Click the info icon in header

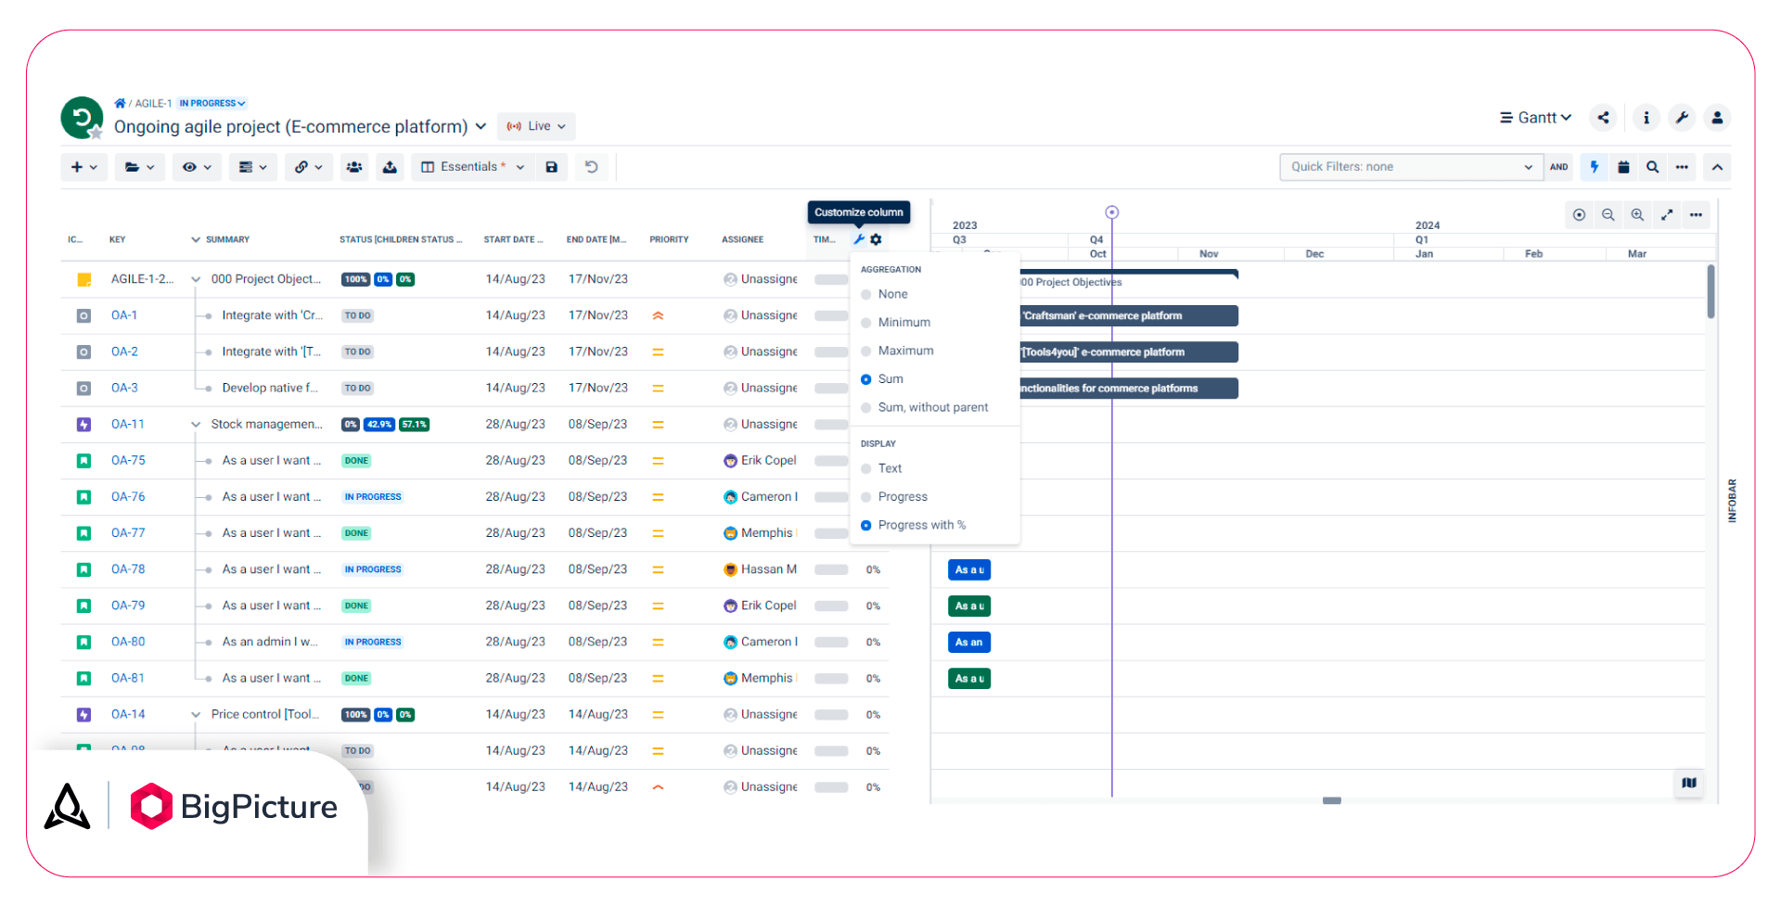(1646, 118)
